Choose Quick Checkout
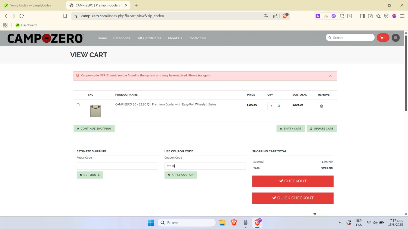This screenshot has width=408, height=229. coord(293,198)
